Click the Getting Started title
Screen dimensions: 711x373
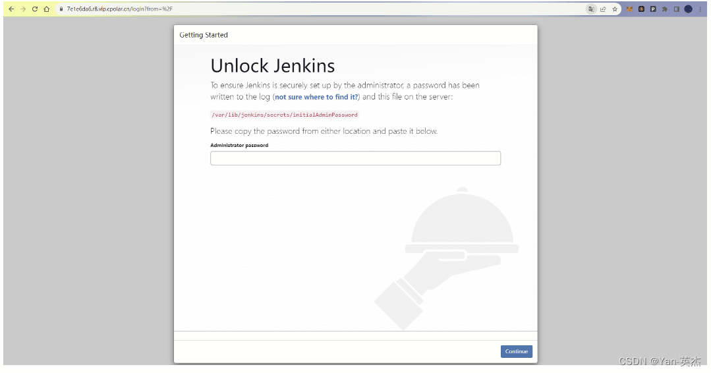tap(204, 35)
